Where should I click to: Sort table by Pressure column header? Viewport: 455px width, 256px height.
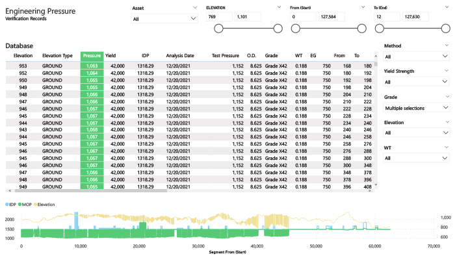pos(92,56)
